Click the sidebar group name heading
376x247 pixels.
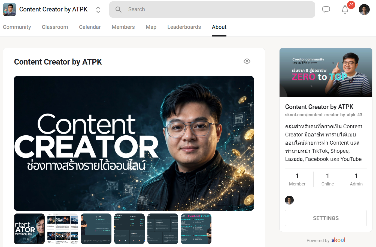point(319,107)
